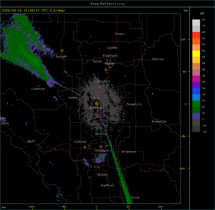Click the Didsbury label
The height and width of the screenshot is (210, 215).
[96, 107]
